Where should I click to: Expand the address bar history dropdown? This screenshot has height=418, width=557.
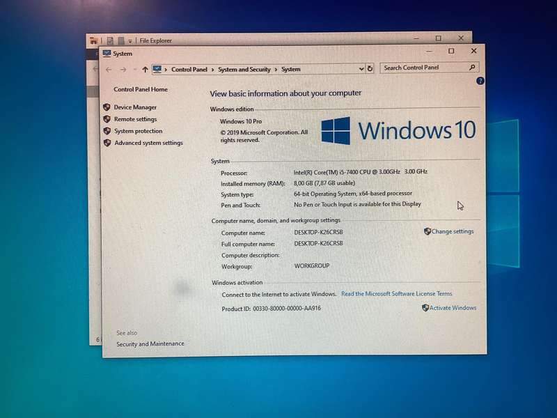click(x=361, y=68)
